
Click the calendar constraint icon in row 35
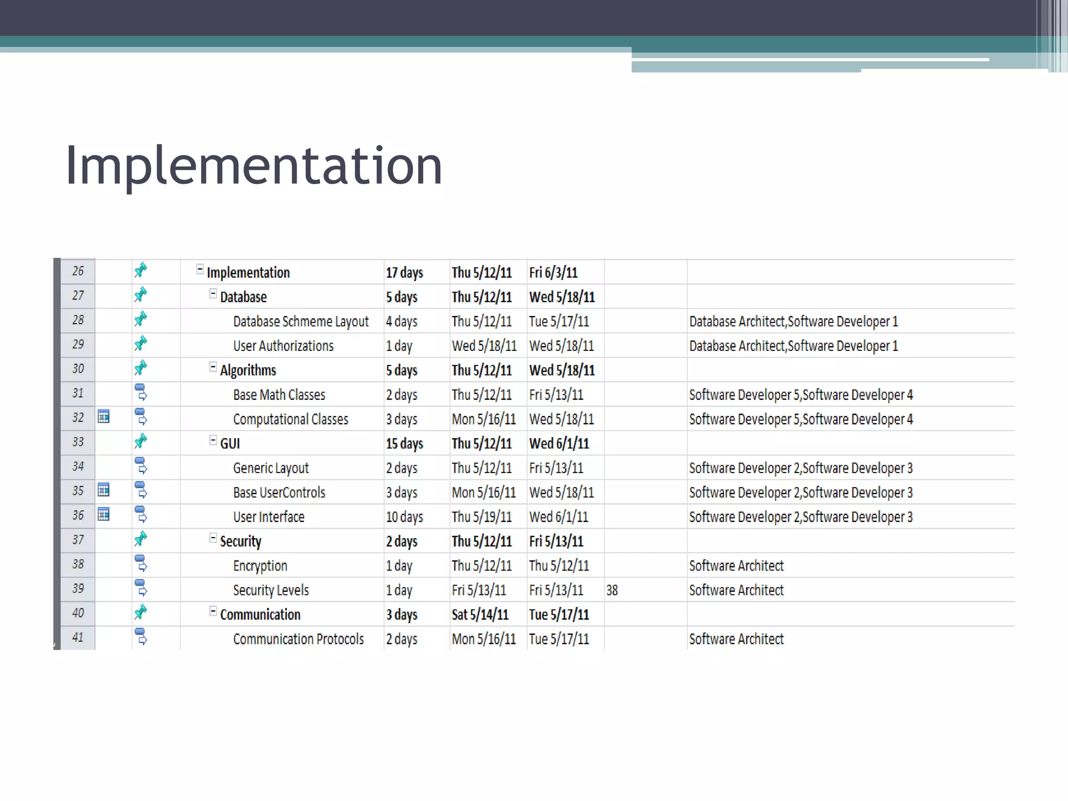[104, 490]
